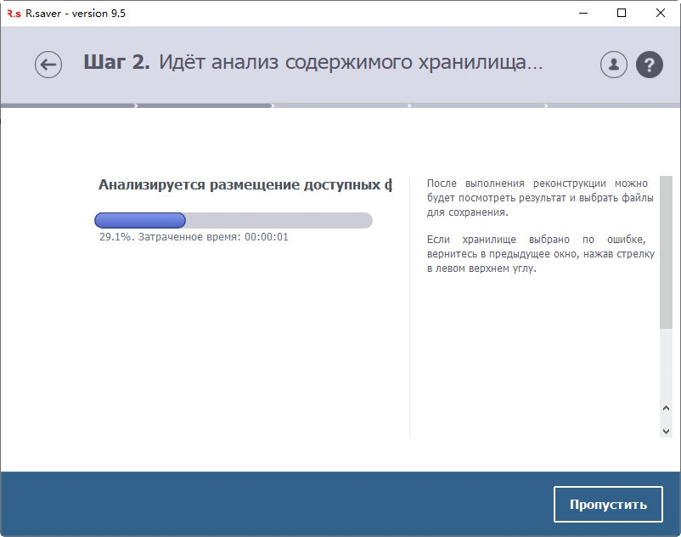Click the filled blue part of progress bar
The width and height of the screenshot is (681, 537).
[x=140, y=221]
